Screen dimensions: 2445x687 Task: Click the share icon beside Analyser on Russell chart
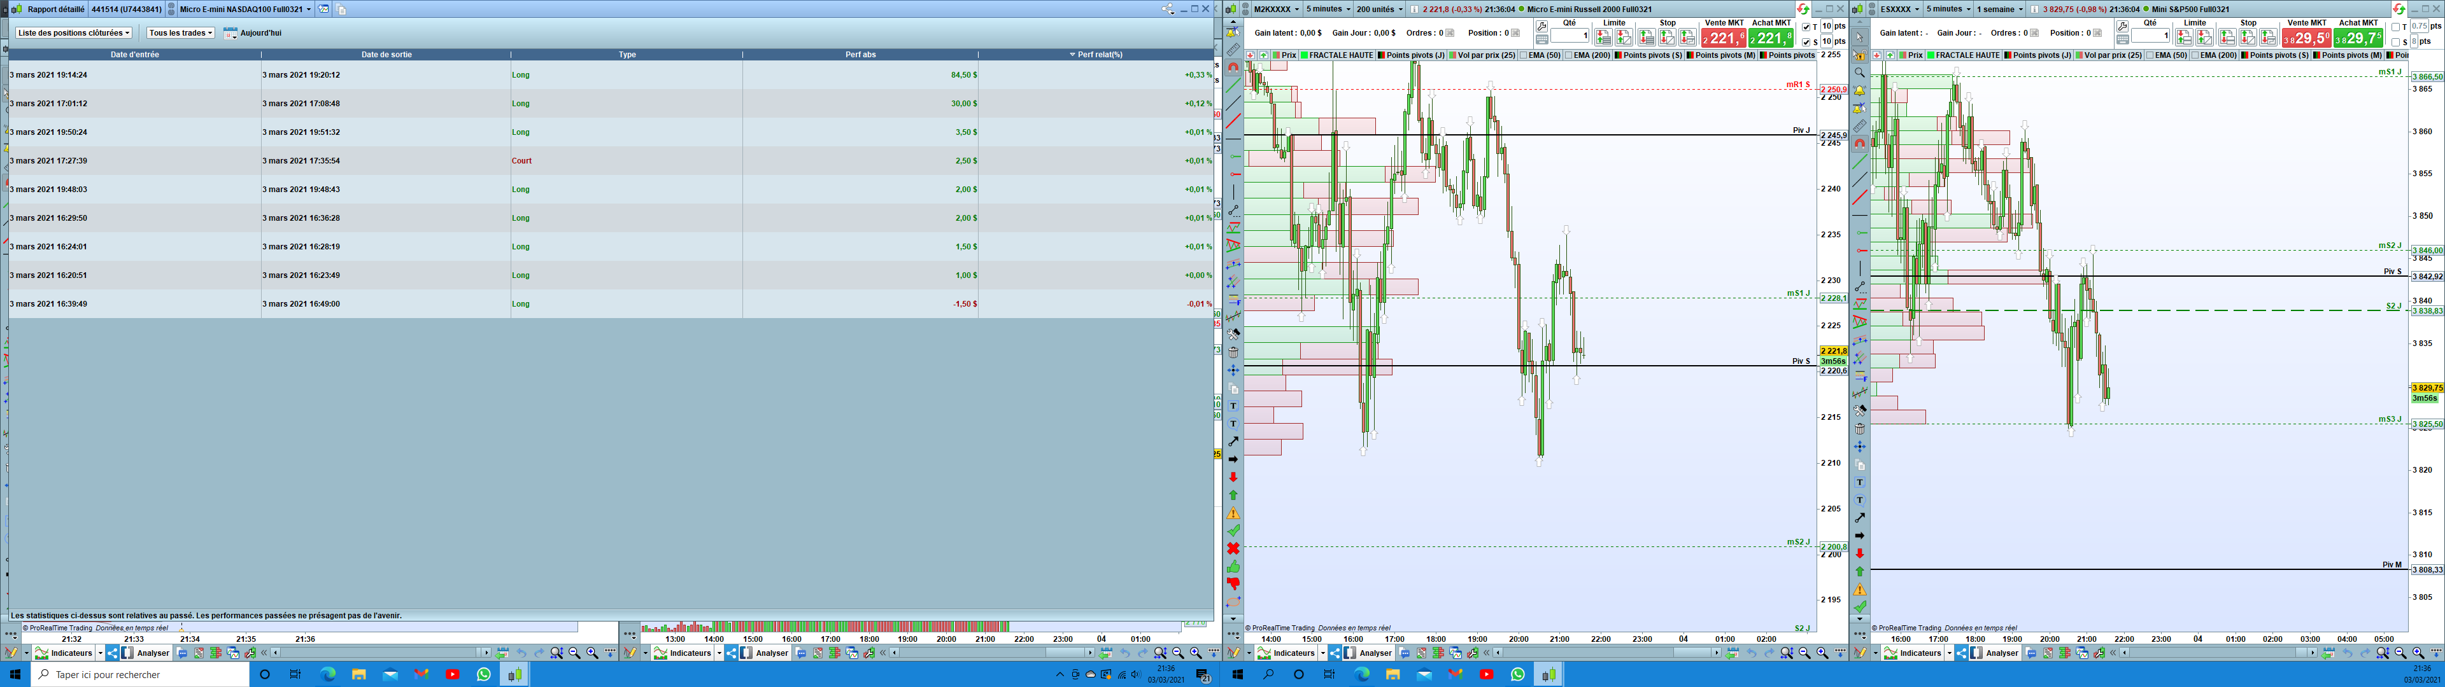(1335, 653)
